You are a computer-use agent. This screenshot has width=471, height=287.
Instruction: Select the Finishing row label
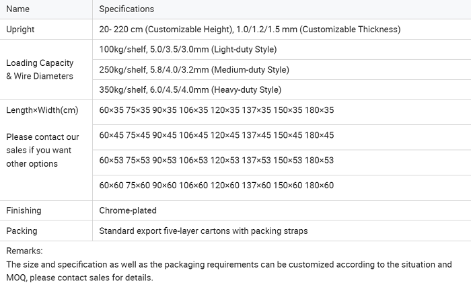pyautogui.click(x=24, y=210)
